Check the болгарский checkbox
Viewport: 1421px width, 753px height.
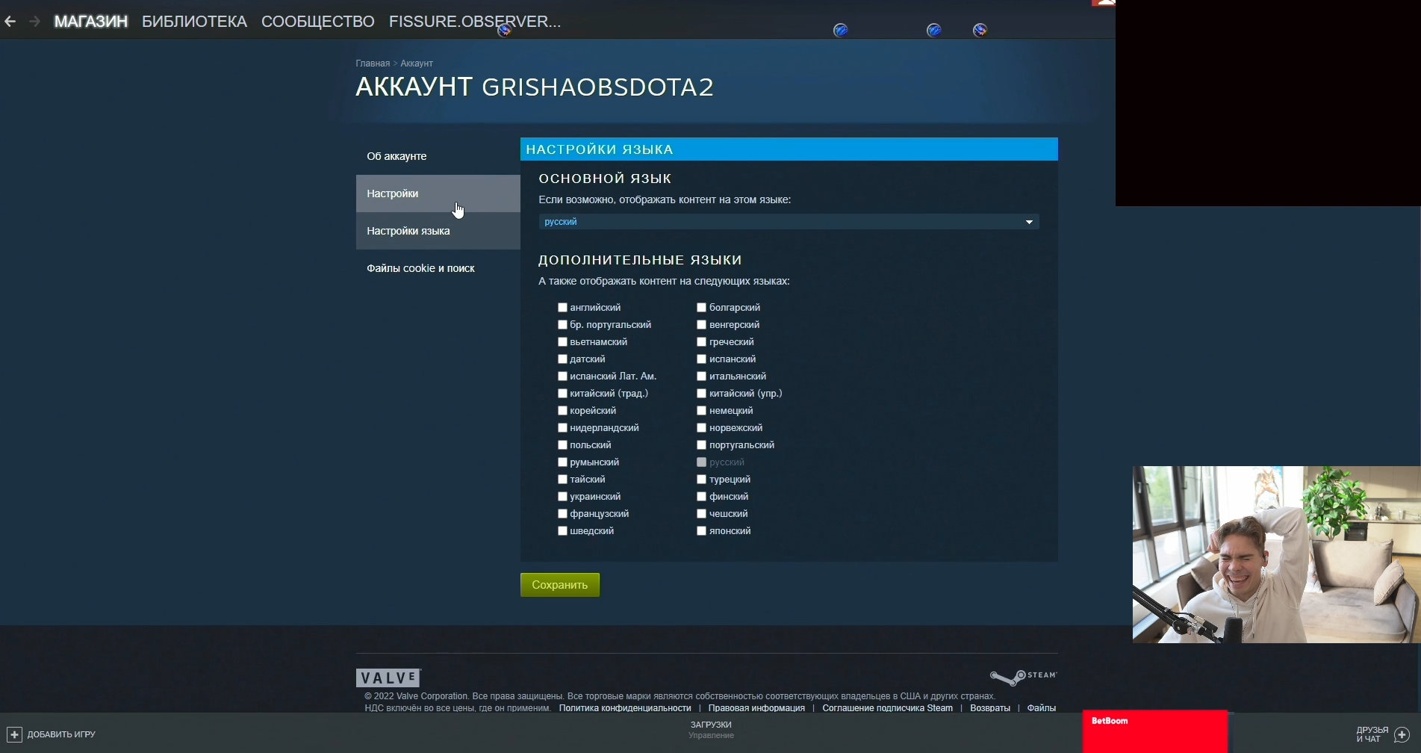pyautogui.click(x=701, y=308)
